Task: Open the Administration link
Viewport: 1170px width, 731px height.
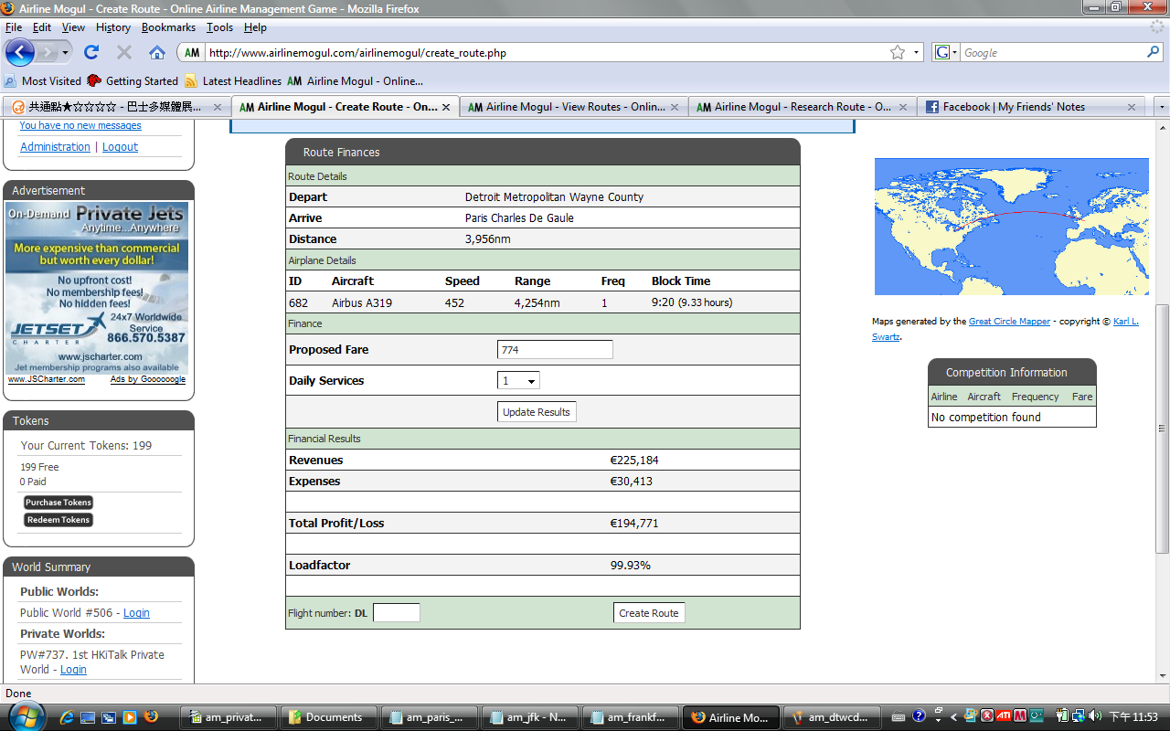Action: [x=55, y=147]
